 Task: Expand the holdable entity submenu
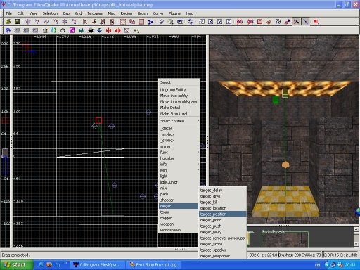pyautogui.click(x=179, y=158)
